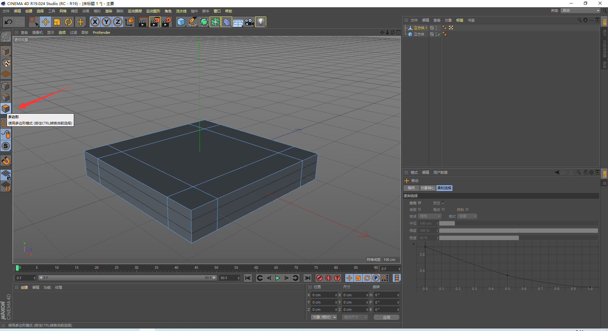Click the Undo arrow icon

9,22
